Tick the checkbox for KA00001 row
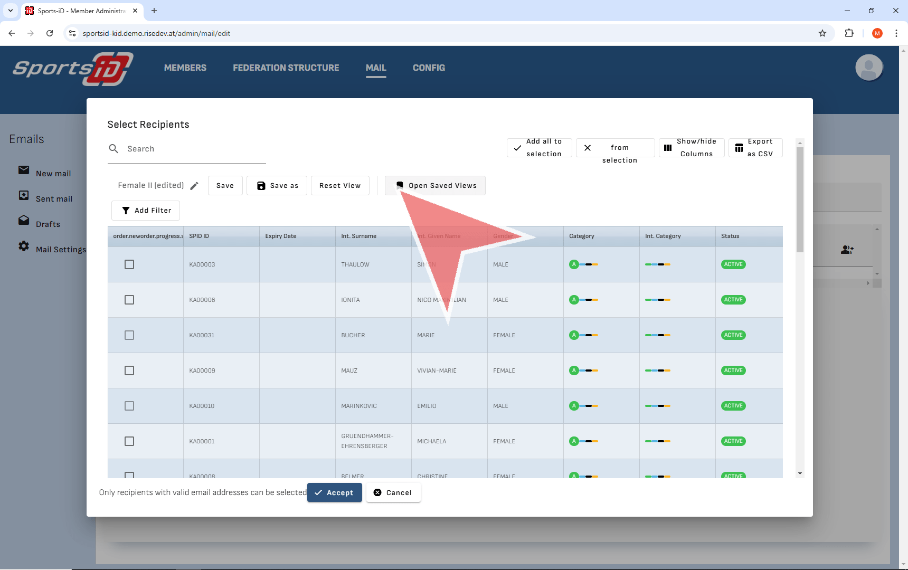Viewport: 908px width, 570px height. [x=129, y=441]
